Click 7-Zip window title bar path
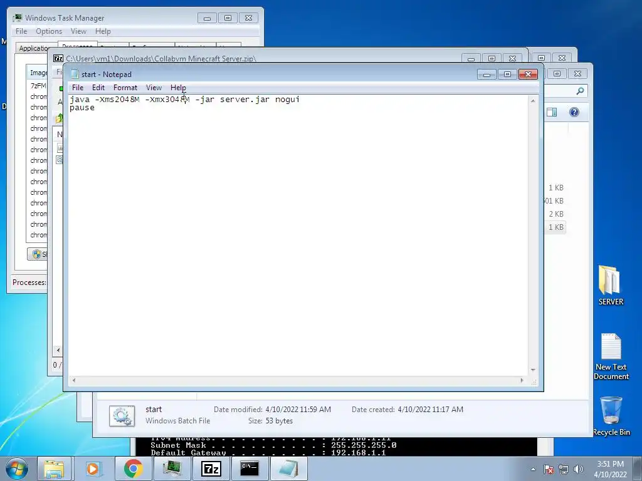Viewport: 642px width, 481px height. coord(161,58)
